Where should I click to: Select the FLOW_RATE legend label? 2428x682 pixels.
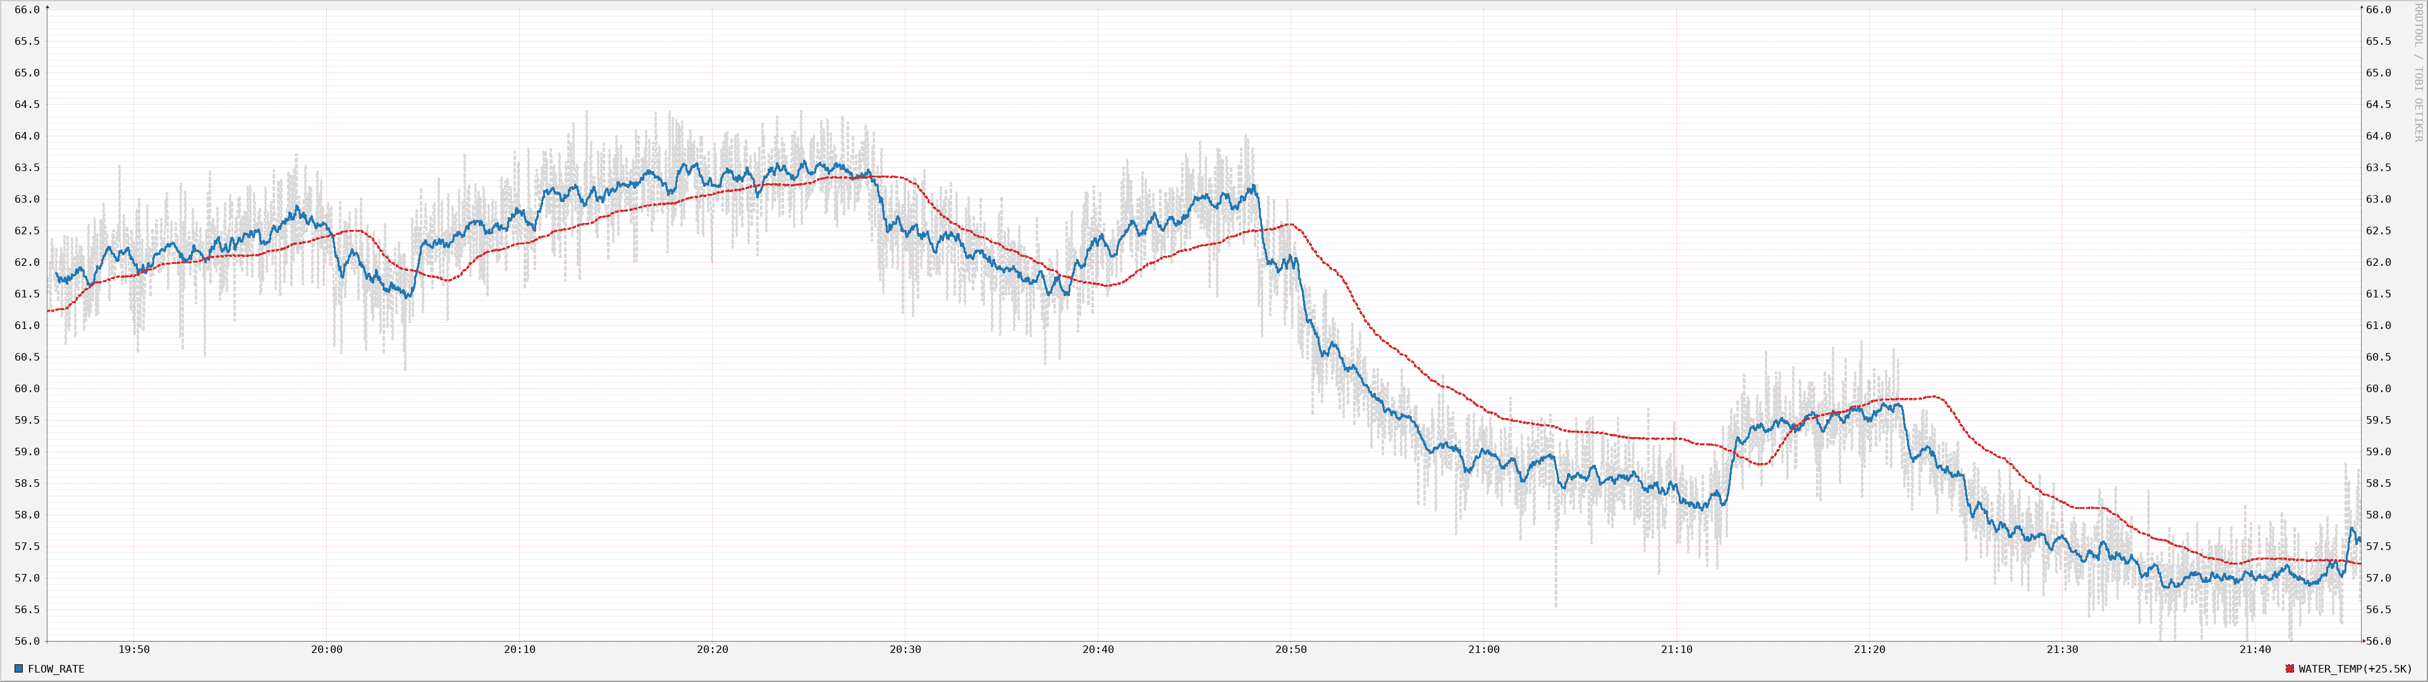click(56, 669)
